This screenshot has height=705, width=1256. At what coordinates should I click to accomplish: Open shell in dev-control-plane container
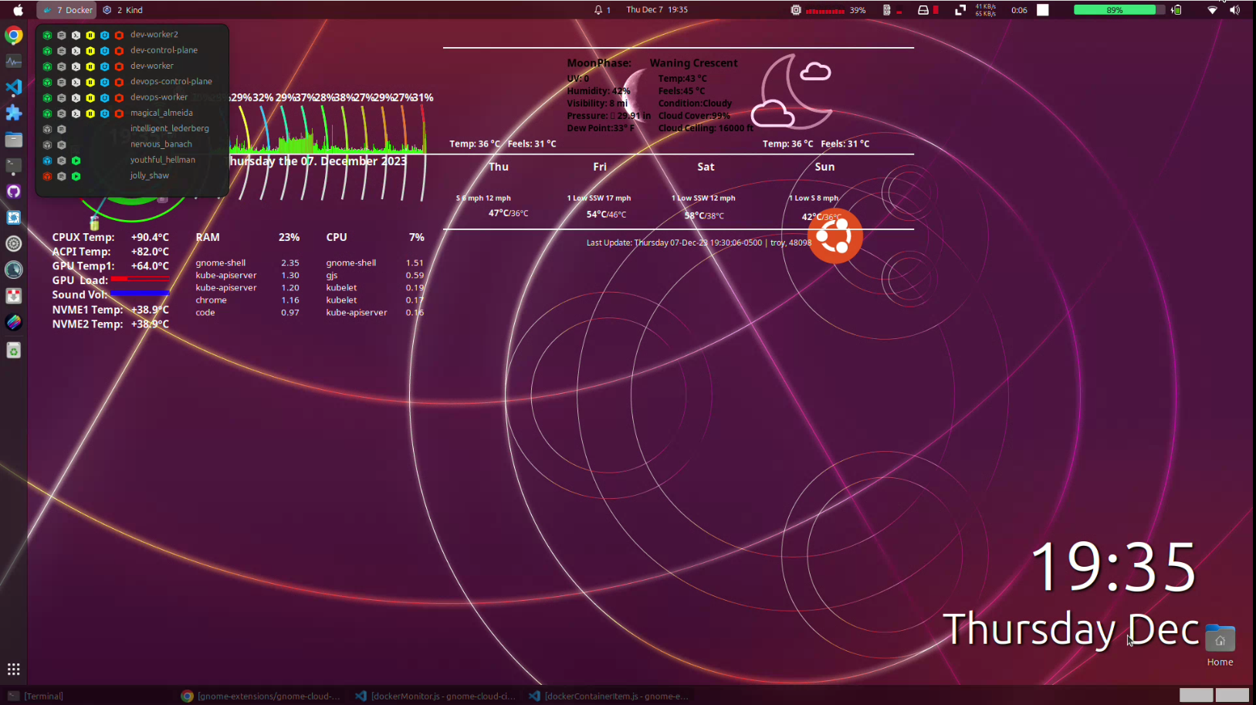(x=76, y=50)
